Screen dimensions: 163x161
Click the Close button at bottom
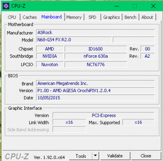pyautogui.click(x=146, y=156)
